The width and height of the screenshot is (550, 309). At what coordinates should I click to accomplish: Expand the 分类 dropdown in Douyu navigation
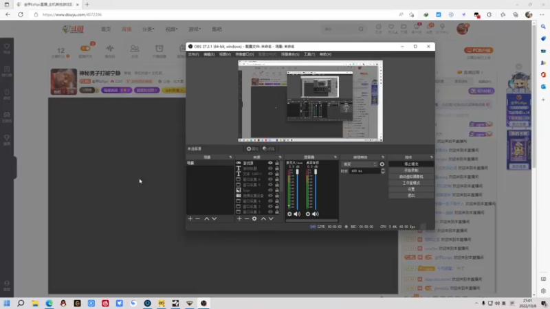148,29
